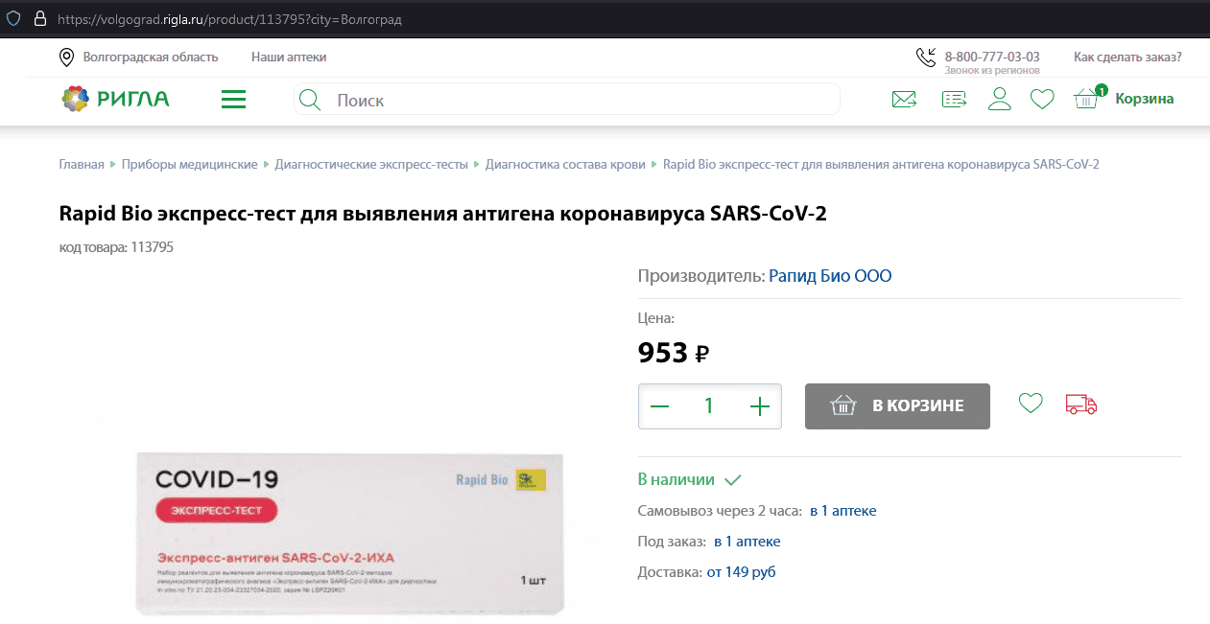Open manufacturer Рапид Био ООО link
The image size is (1210, 624).
pos(830,276)
